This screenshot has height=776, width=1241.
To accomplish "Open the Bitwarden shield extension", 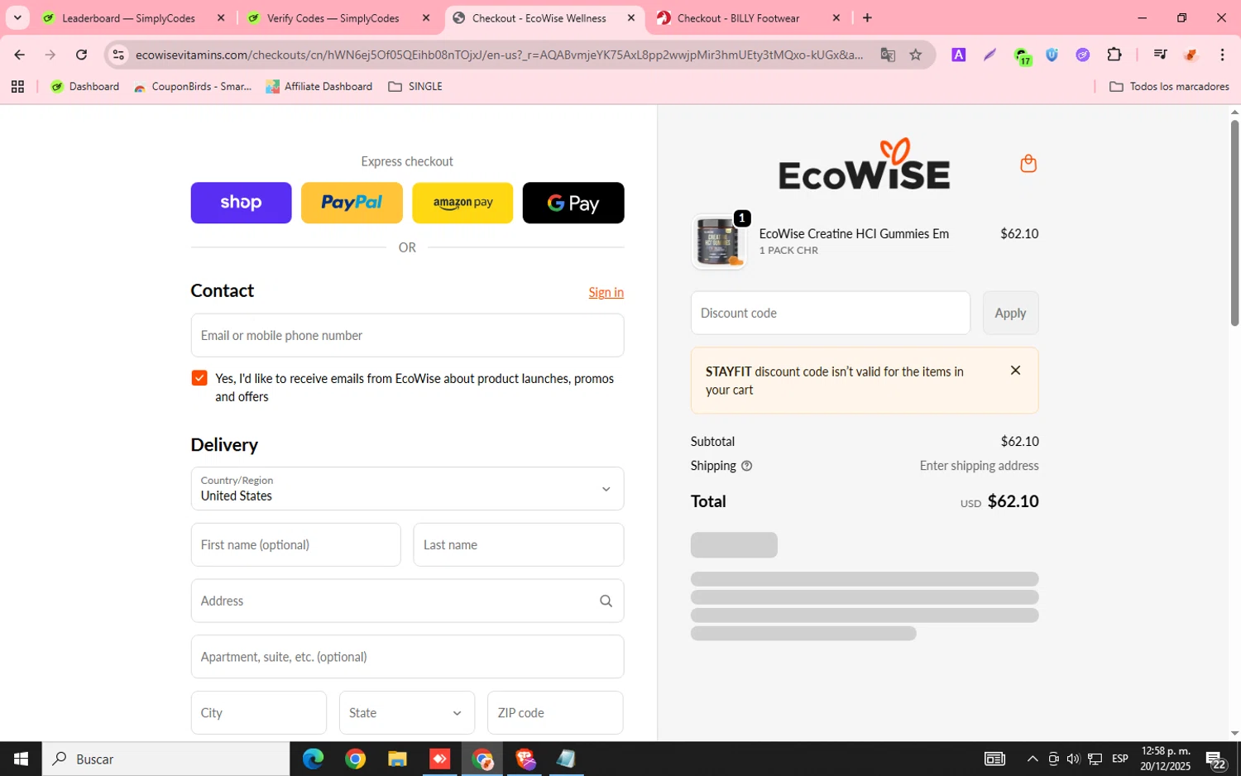I will point(1052,55).
